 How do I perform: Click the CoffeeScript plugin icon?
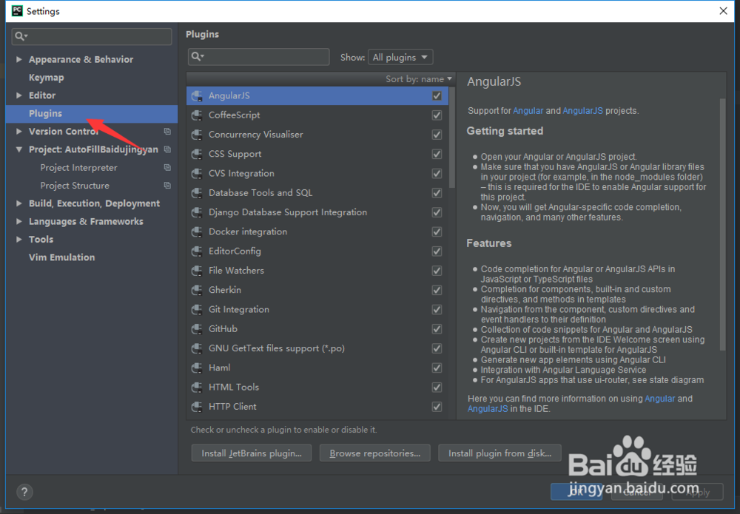(x=197, y=115)
